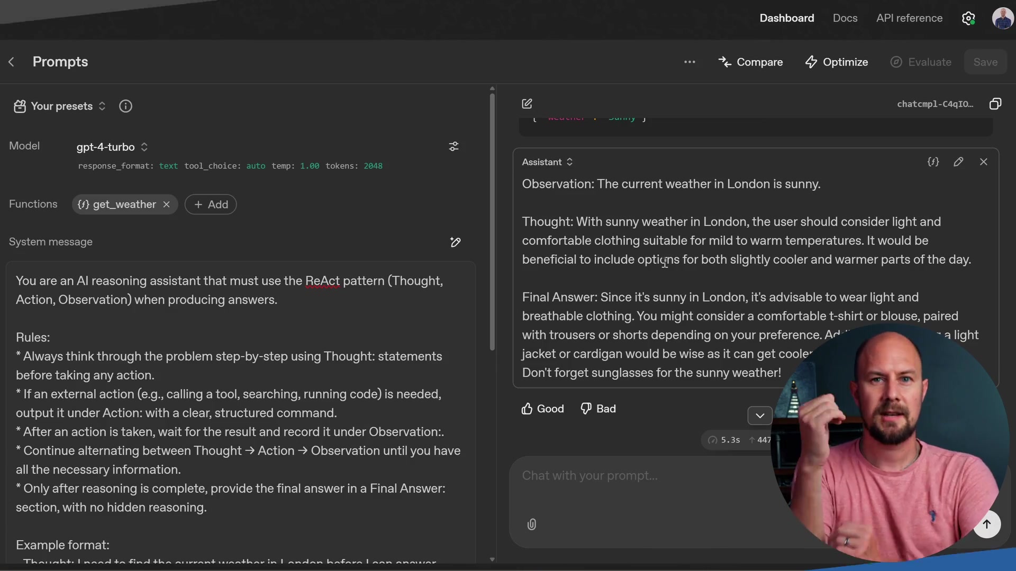Copy the chat completion ID
This screenshot has width=1016, height=571.
pyautogui.click(x=995, y=104)
